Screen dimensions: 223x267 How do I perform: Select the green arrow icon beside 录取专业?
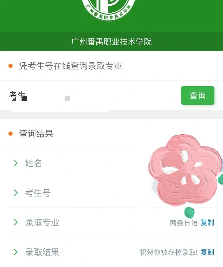pos(15,223)
